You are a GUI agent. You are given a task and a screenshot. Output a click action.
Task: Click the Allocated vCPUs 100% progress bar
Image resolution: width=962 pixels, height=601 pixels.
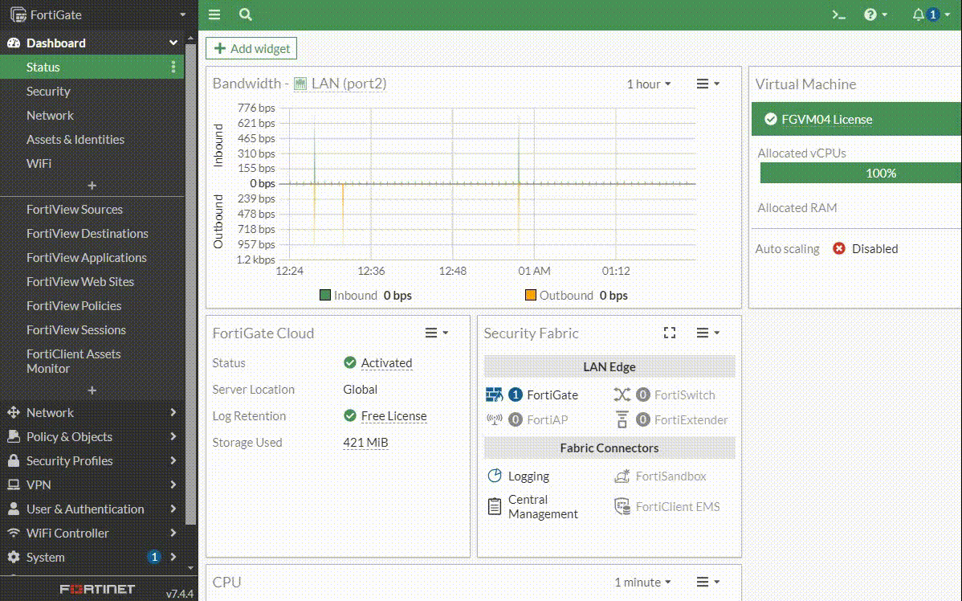(x=861, y=173)
